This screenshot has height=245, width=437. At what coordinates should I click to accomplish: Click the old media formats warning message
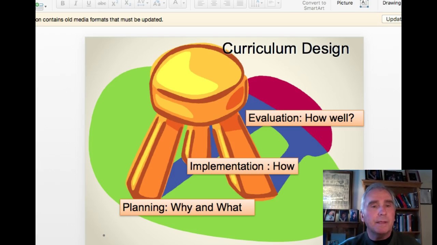[x=99, y=20]
